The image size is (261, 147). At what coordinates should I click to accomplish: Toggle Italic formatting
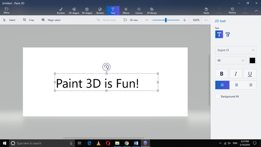[x=236, y=74]
